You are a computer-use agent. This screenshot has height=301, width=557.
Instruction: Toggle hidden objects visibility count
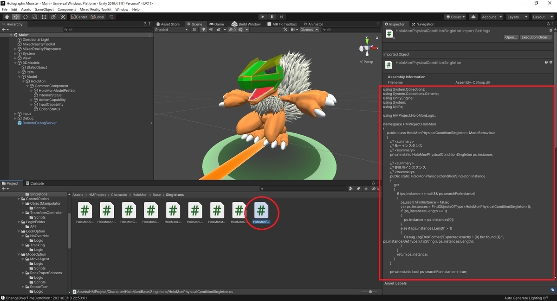(x=231, y=30)
